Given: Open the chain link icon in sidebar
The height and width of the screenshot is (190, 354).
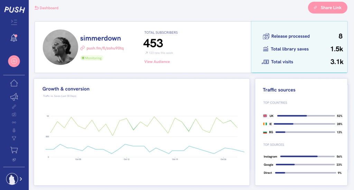Looking at the screenshot, I should (x=14, y=107).
